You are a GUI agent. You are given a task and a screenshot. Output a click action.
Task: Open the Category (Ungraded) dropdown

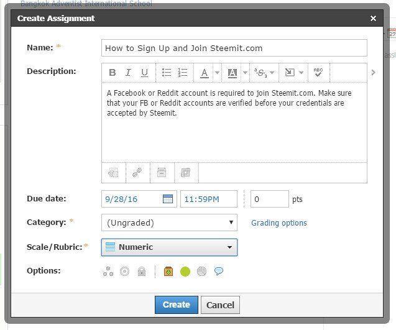[x=169, y=222]
